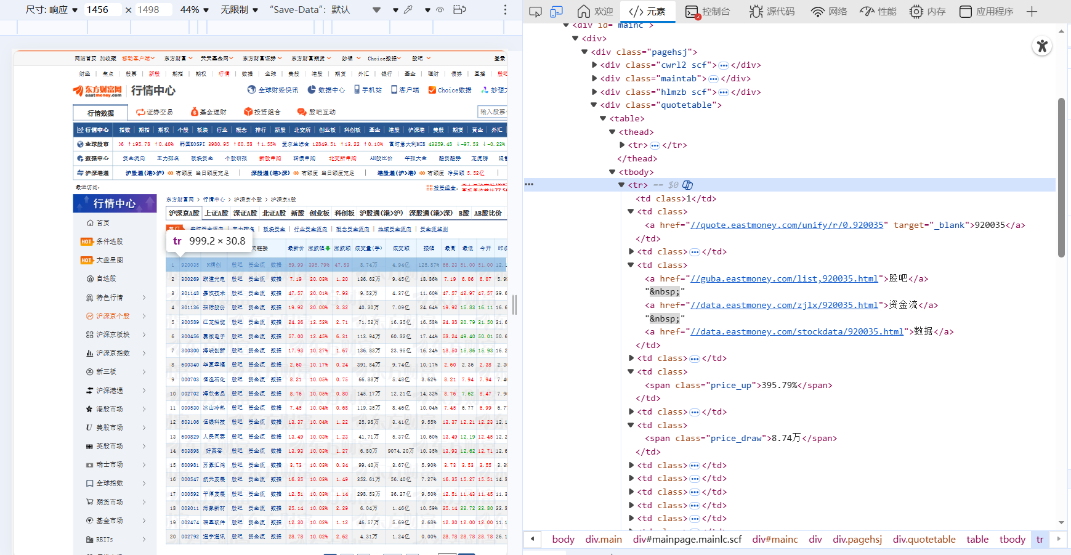Screen dimensions: 1071x555
Task: Click the checkmark icon beside Choice数据
Action: click(432, 90)
